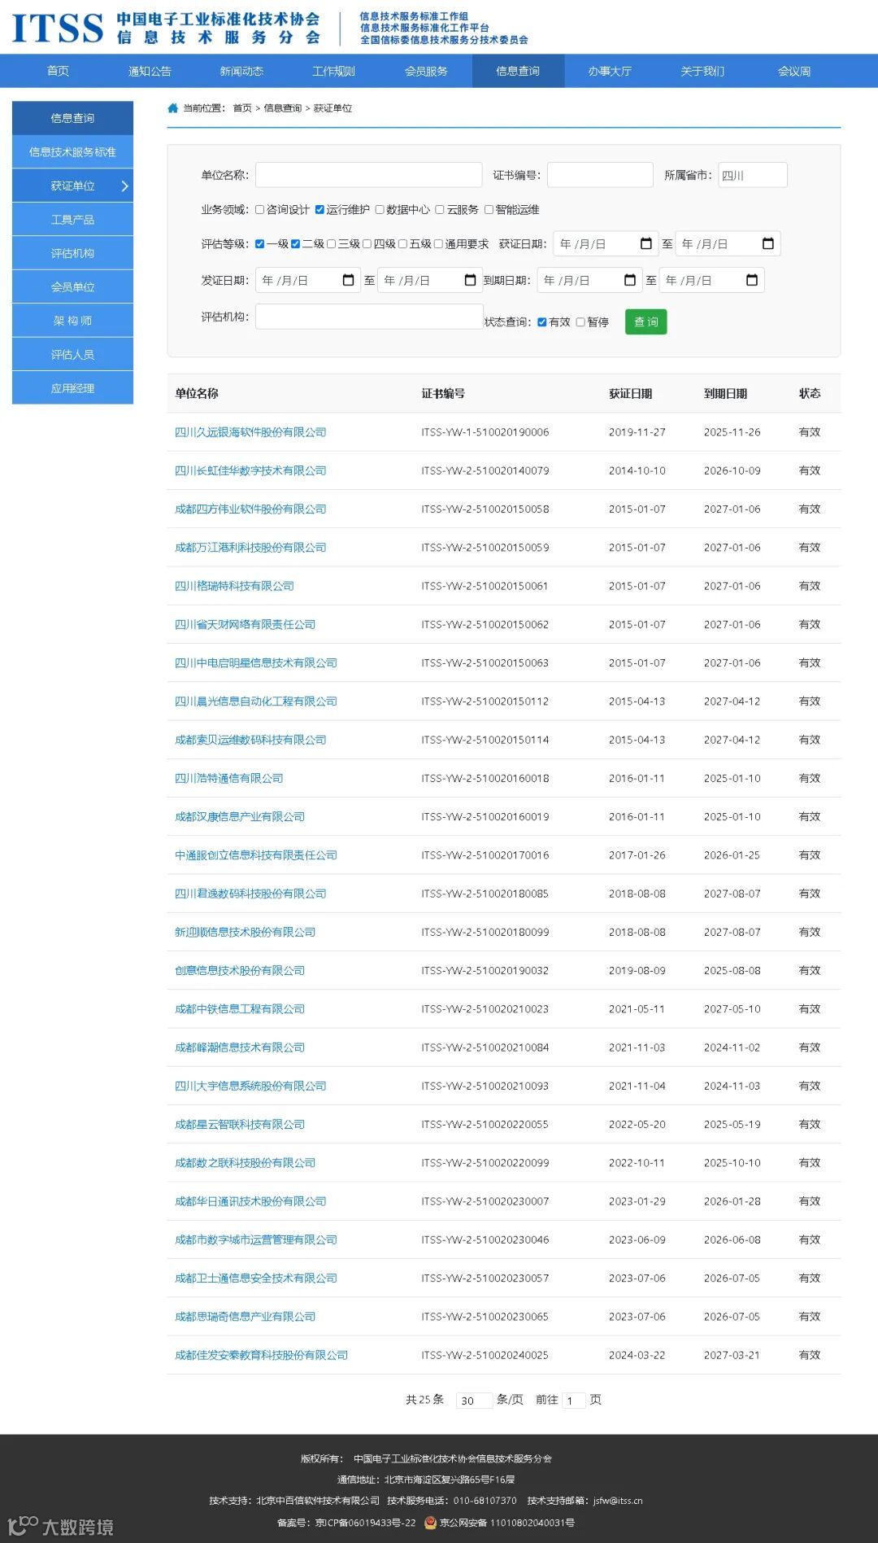Open calendar picker for 获证日期 end date
The height and width of the screenshot is (1543, 878).
768,244
